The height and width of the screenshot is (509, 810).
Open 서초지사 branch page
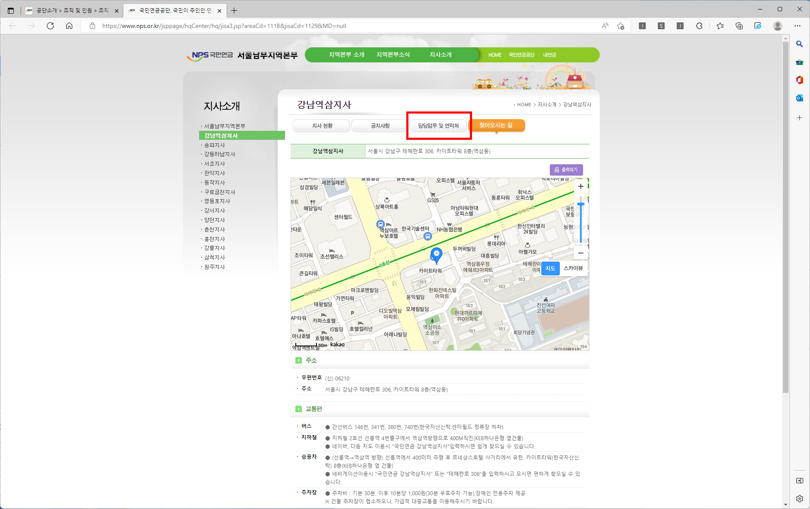pos(215,163)
